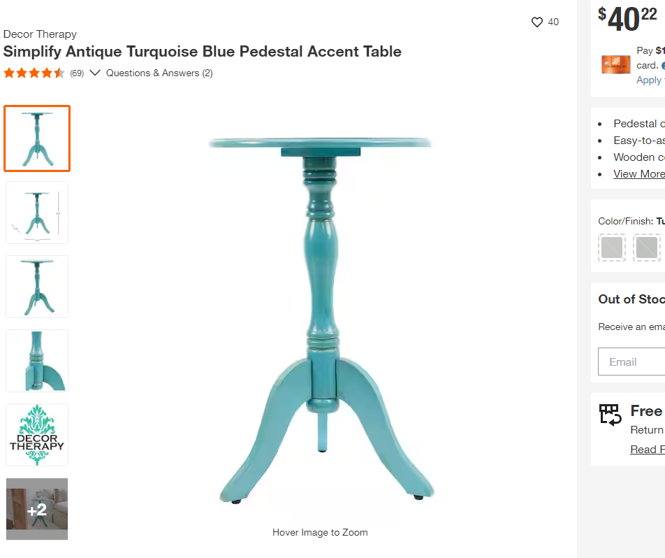The image size is (665, 558).
Task: Select the first table thumbnail image
Action: [37, 138]
